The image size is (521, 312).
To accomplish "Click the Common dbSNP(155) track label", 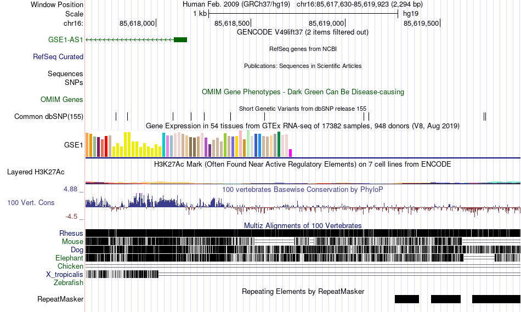I will [x=49, y=117].
